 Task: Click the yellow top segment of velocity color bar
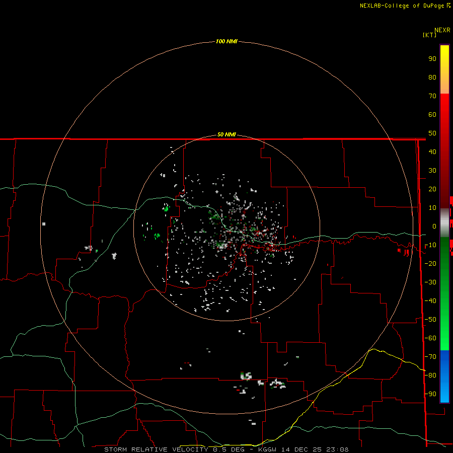[x=444, y=69]
